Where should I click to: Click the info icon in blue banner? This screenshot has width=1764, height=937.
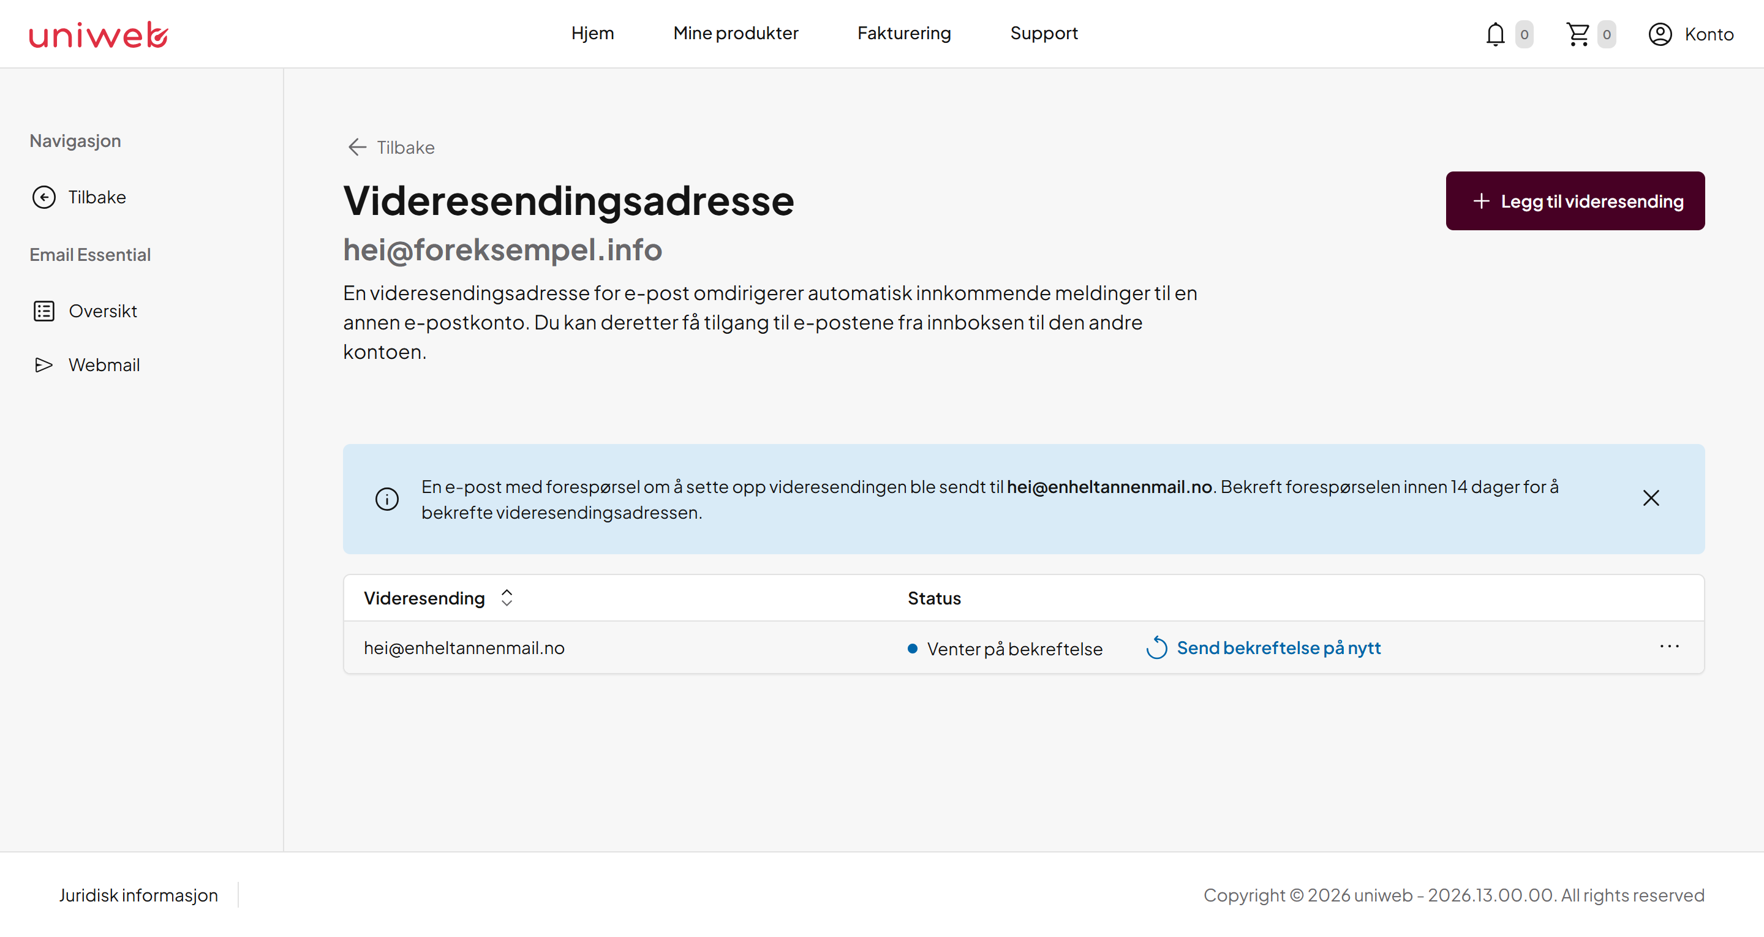tap(387, 499)
